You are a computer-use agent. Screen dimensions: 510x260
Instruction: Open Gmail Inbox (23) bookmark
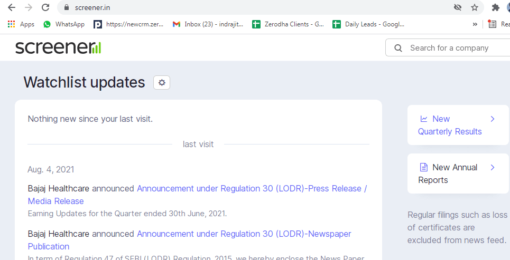(x=208, y=24)
